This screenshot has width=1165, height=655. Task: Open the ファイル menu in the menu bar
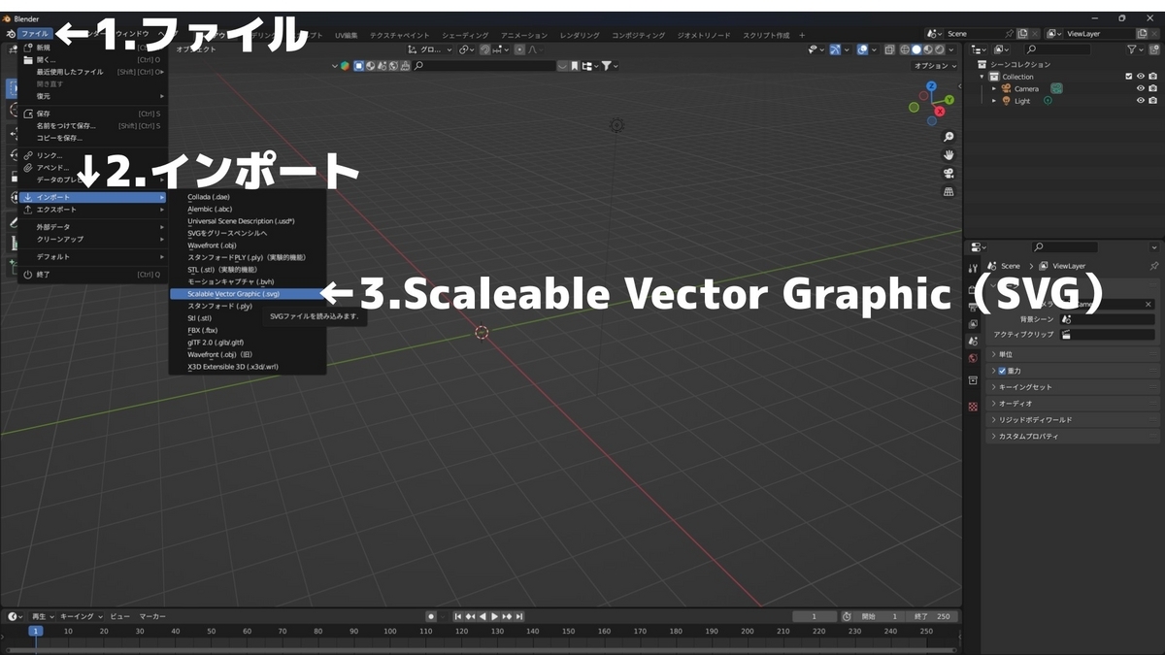pyautogui.click(x=34, y=34)
